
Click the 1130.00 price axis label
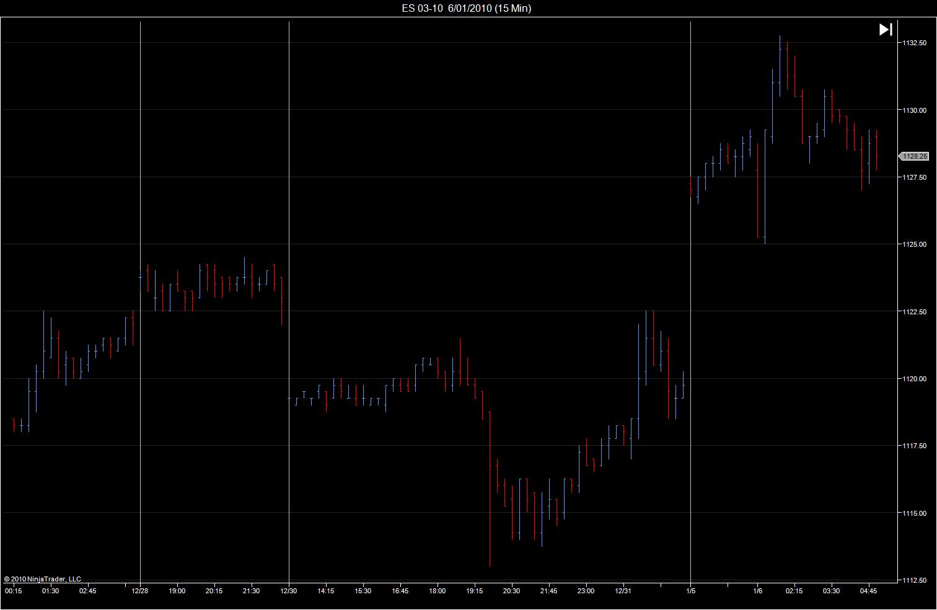point(915,110)
